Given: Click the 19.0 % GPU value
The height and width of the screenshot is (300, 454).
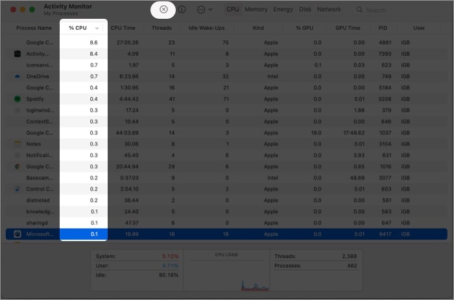Looking at the screenshot, I should click(316, 133).
